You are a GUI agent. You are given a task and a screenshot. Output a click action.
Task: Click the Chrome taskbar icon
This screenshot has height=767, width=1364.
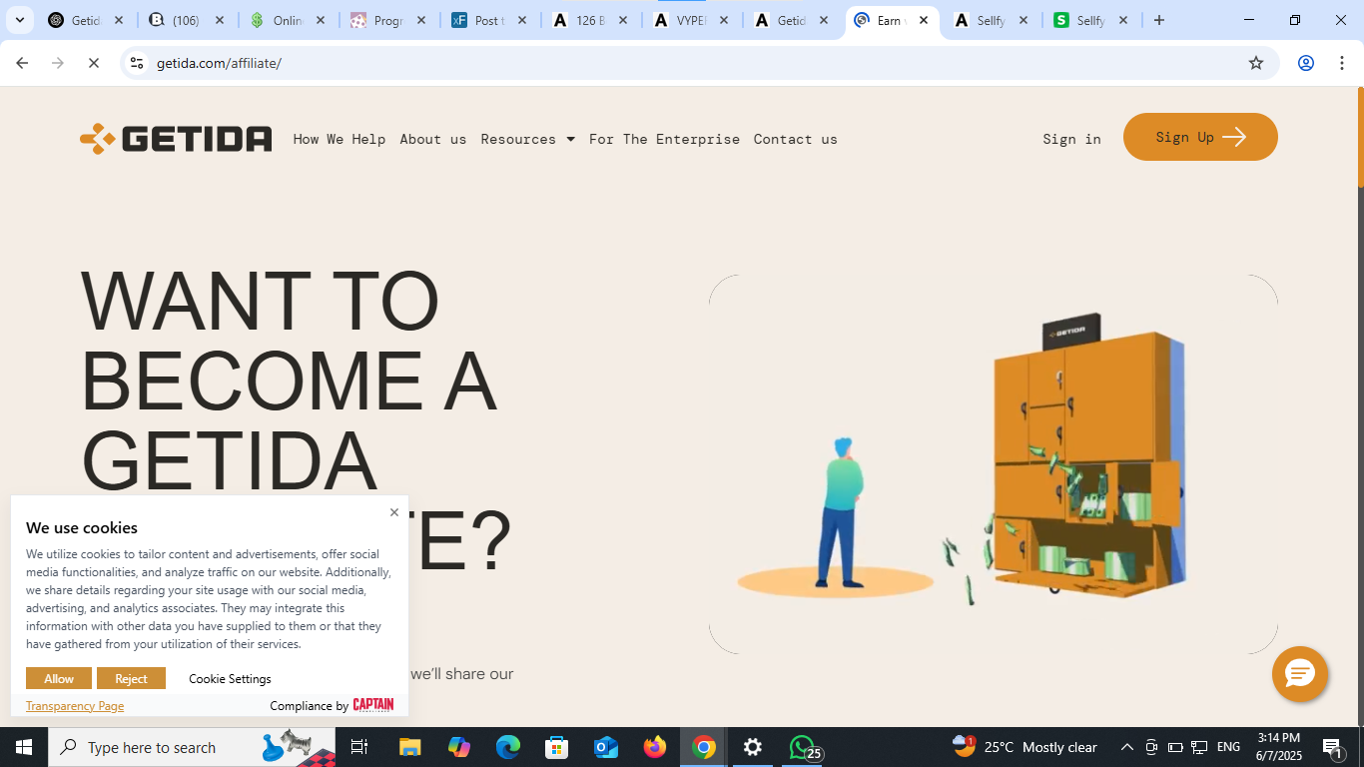pyautogui.click(x=704, y=747)
